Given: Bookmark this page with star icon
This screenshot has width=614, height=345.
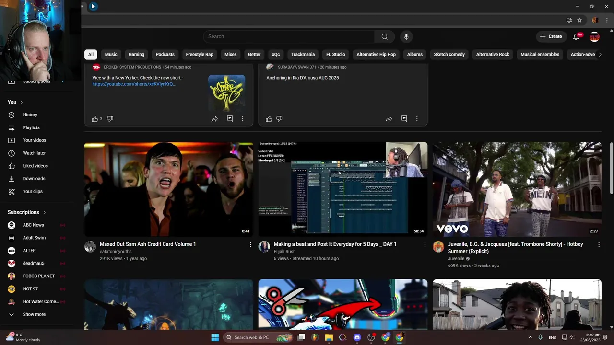Looking at the screenshot, I should 579,20.
